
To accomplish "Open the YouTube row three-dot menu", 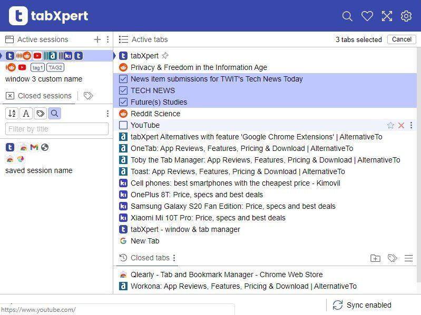I will tap(411, 125).
